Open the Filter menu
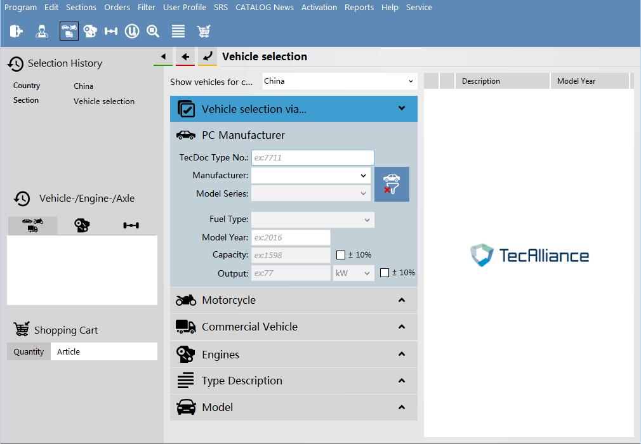The height and width of the screenshot is (444, 641). tap(147, 8)
